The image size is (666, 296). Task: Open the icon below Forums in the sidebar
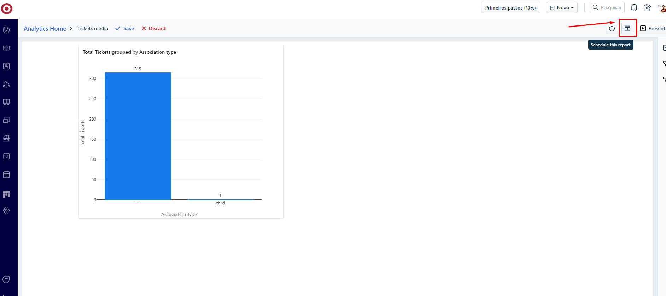pos(6,138)
